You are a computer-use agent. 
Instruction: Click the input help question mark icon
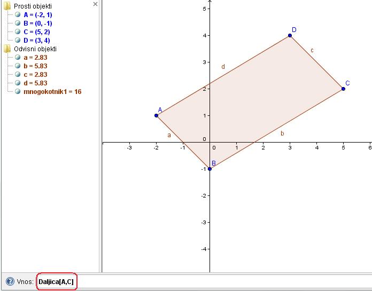pyautogui.click(x=10, y=281)
